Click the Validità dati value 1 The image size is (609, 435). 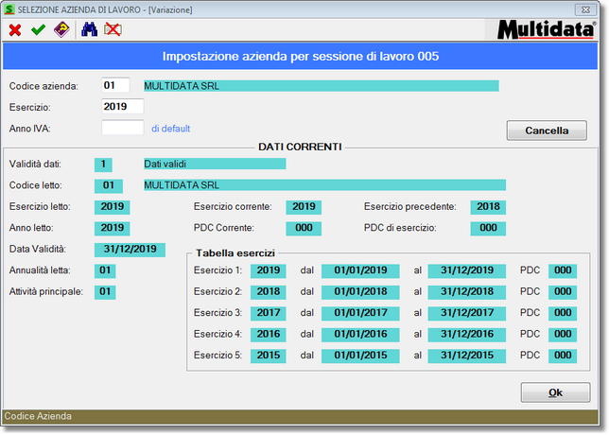[103, 165]
